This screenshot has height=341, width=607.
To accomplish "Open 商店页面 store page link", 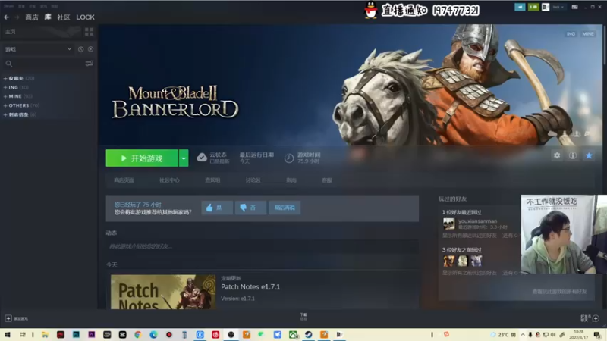I will [124, 180].
